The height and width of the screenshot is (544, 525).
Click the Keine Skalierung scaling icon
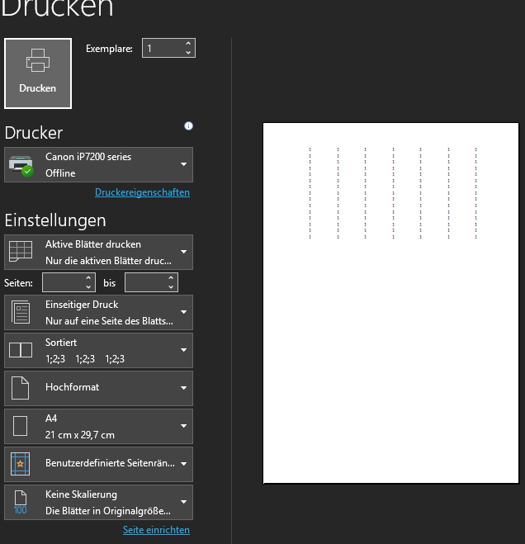coord(21,502)
